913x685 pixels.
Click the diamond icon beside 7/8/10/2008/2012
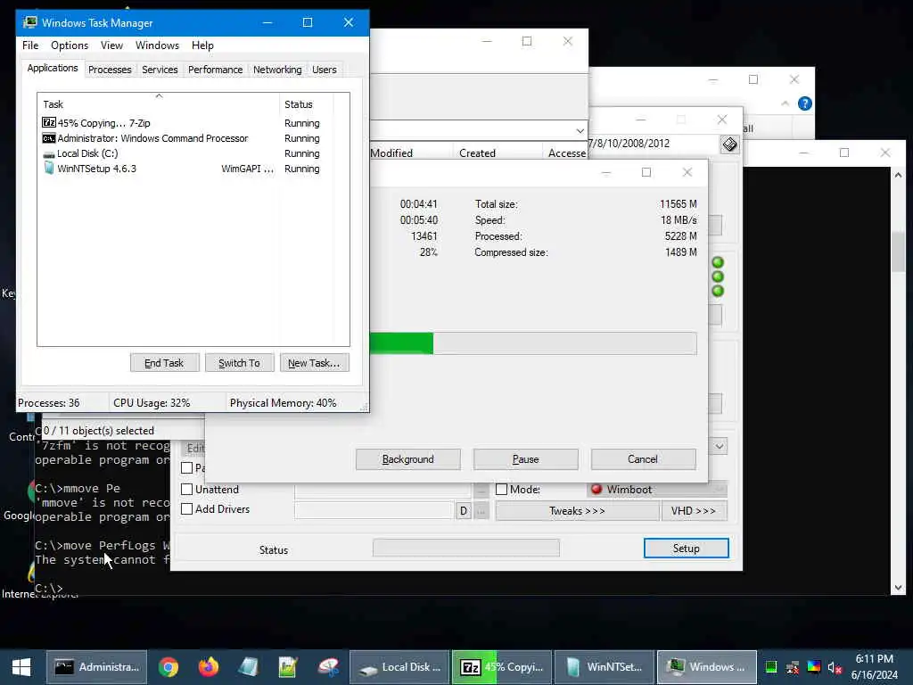click(x=729, y=144)
